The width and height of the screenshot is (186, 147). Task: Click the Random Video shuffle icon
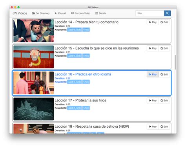pos(72,13)
